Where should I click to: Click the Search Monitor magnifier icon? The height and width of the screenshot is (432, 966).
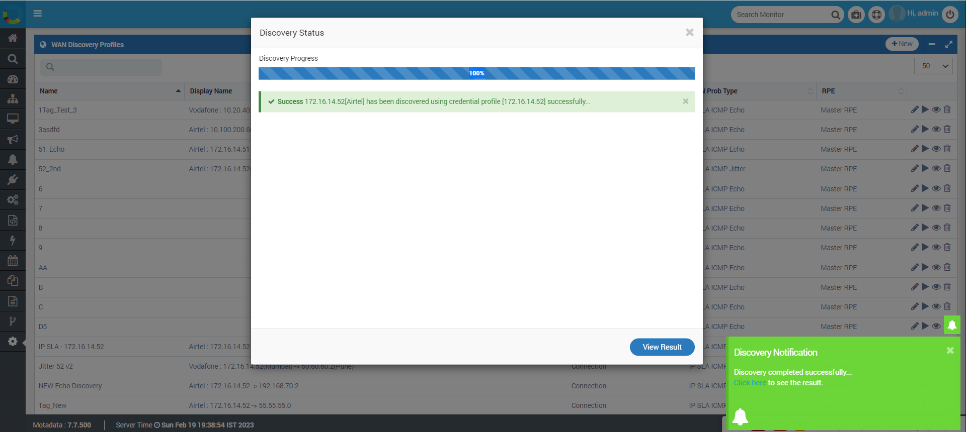(835, 15)
